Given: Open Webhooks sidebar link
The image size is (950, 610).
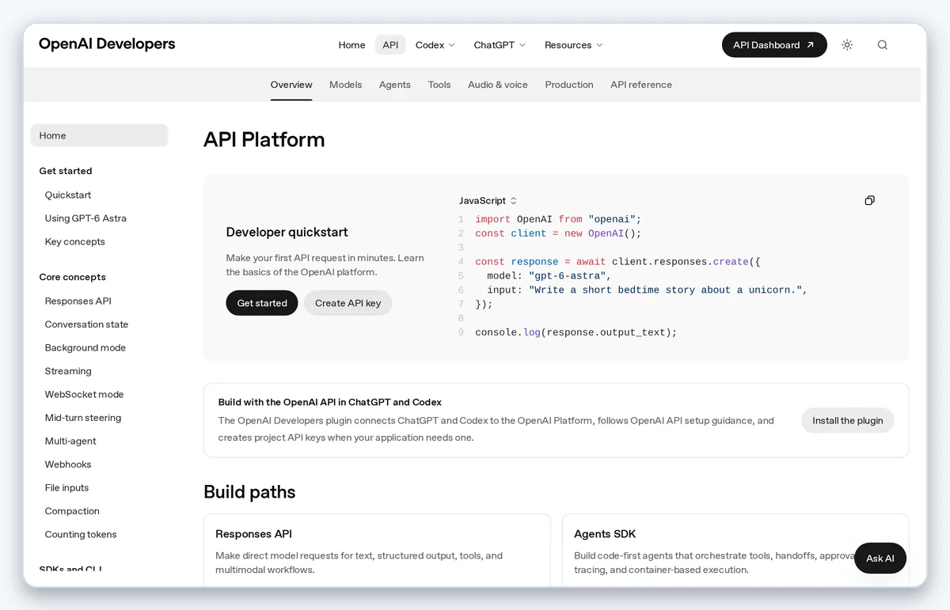Looking at the screenshot, I should [68, 464].
